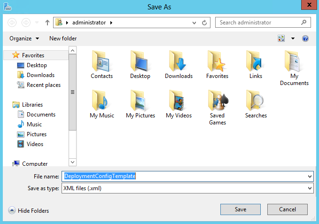
Task: Click the Back navigation arrow
Action: (12, 23)
